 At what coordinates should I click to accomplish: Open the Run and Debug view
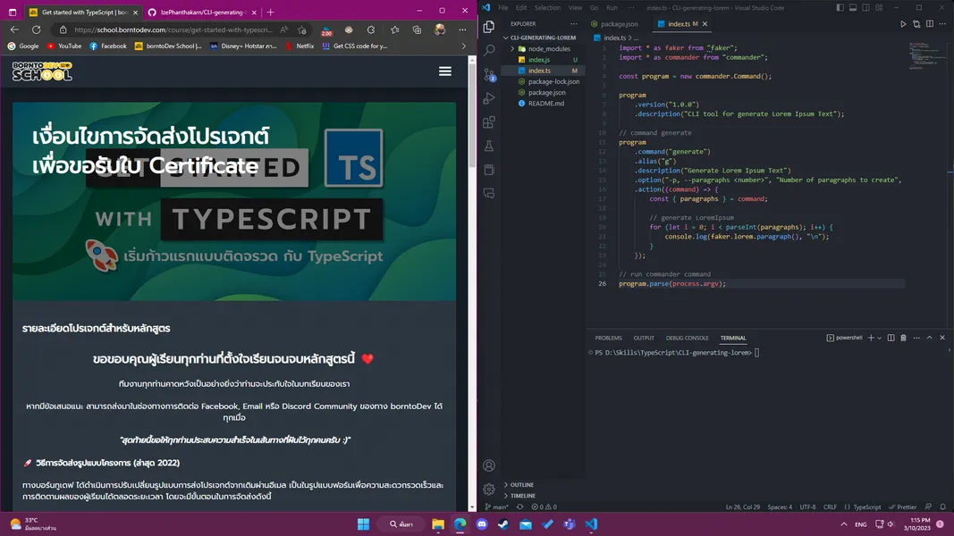coord(489,98)
